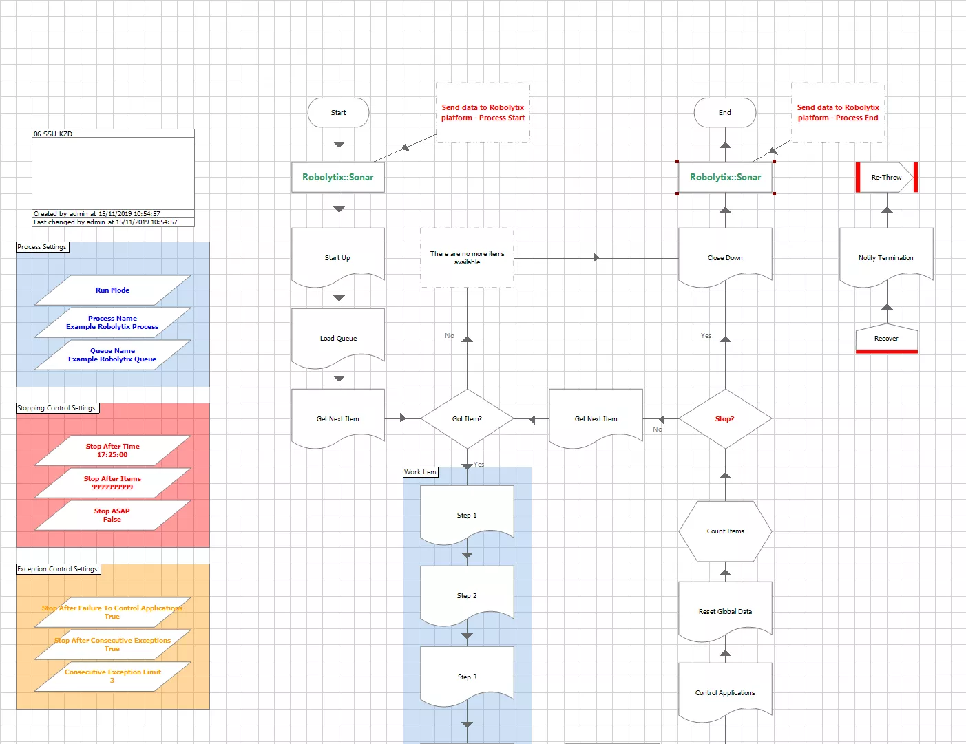Select the Re-Throw exception stage
966x744 pixels.
(887, 177)
